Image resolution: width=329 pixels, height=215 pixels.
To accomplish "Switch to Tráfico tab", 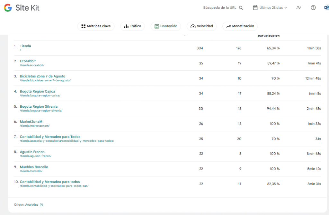I will (132, 26).
